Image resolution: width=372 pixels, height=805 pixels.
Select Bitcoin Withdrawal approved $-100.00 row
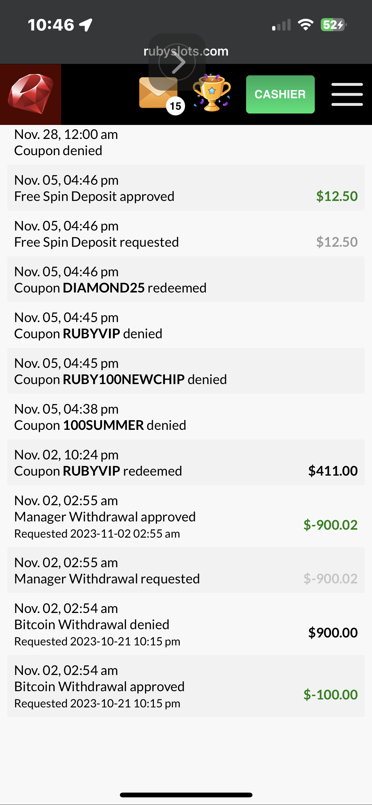click(x=186, y=686)
